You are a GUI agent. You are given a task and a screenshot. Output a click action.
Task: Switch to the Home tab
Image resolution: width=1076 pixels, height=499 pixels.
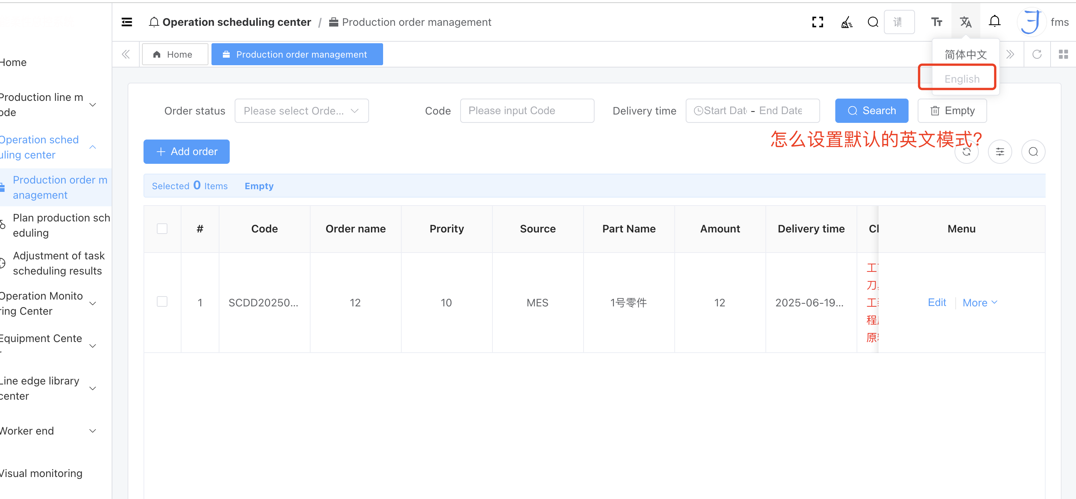[x=175, y=54]
